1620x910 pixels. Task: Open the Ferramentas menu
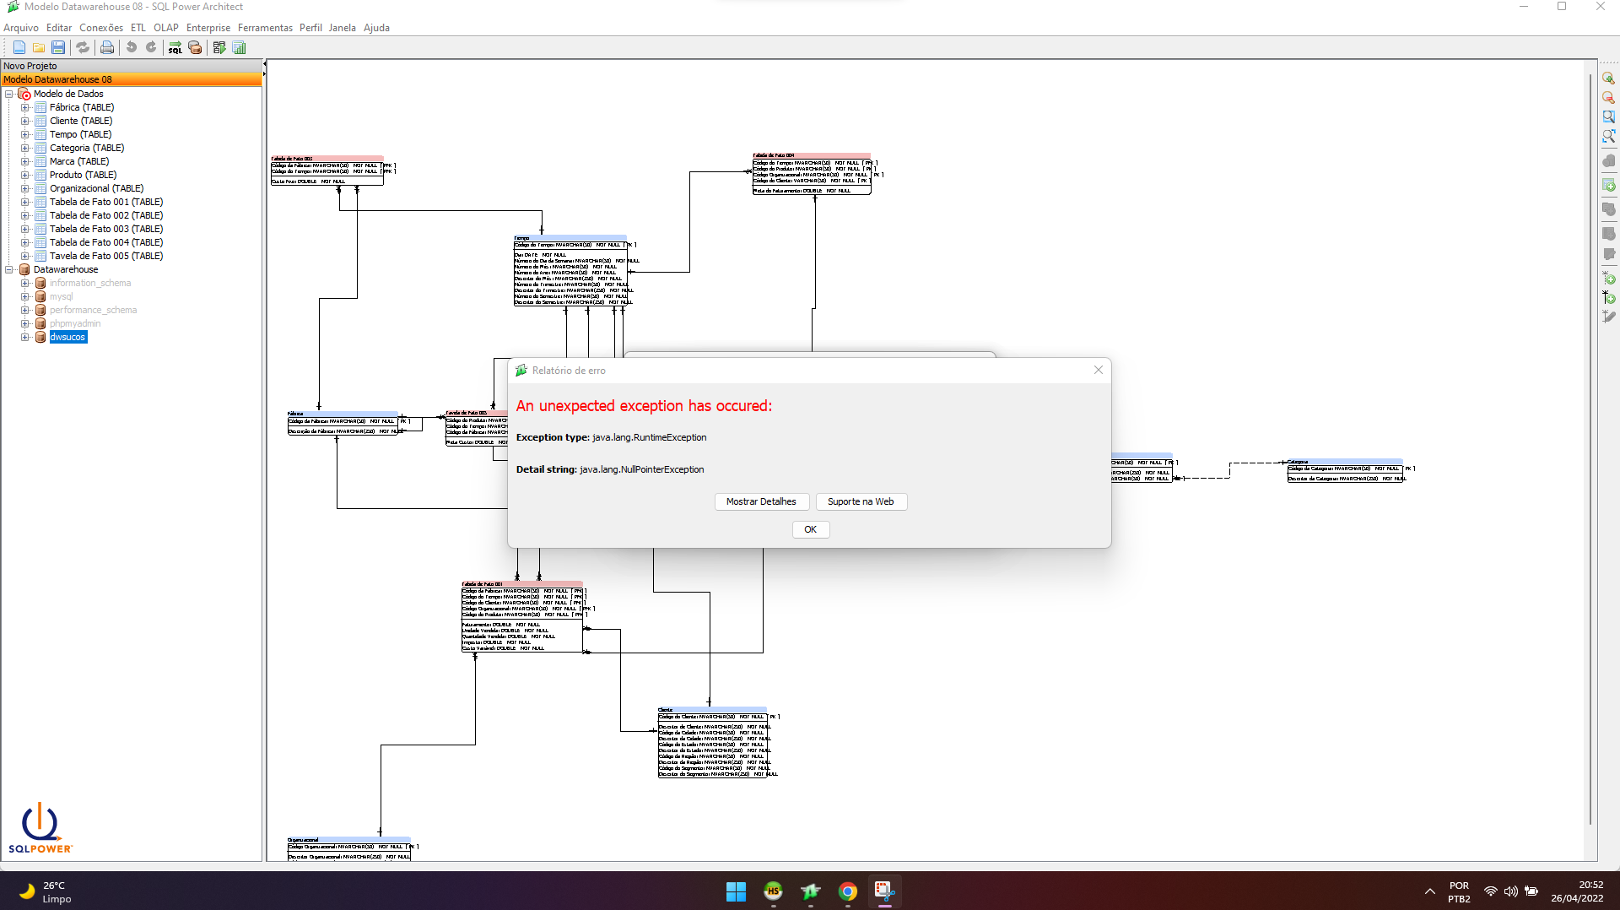[x=265, y=28]
